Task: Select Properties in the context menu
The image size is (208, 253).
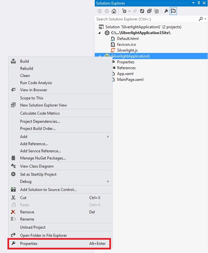Action: click(x=29, y=244)
